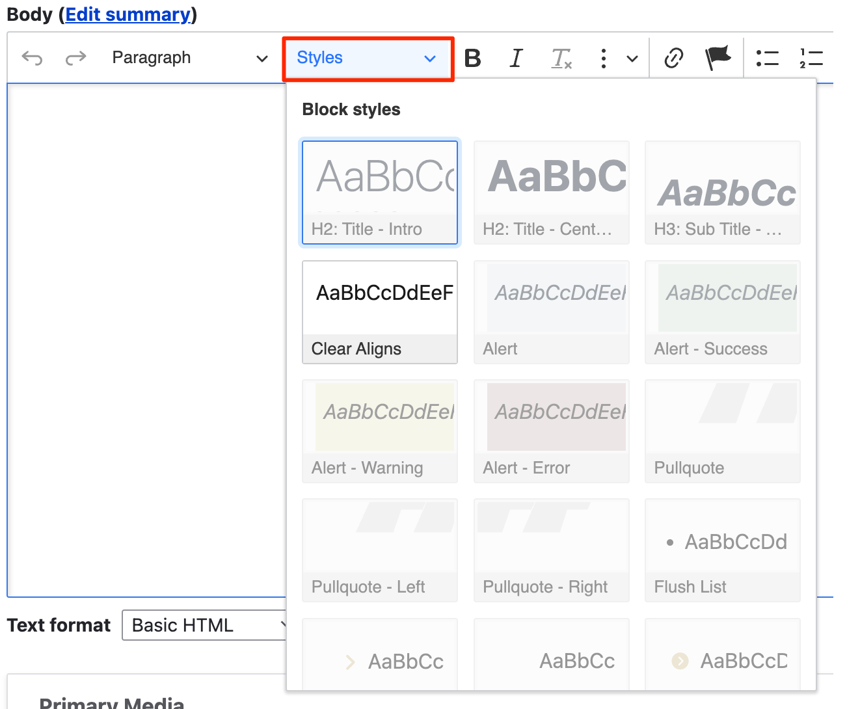This screenshot has height=709, width=860.
Task: Toggle Bold formatting
Action: (473, 59)
